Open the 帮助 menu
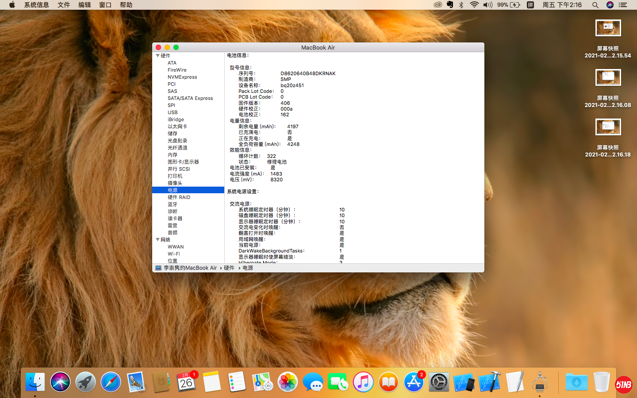 click(126, 5)
